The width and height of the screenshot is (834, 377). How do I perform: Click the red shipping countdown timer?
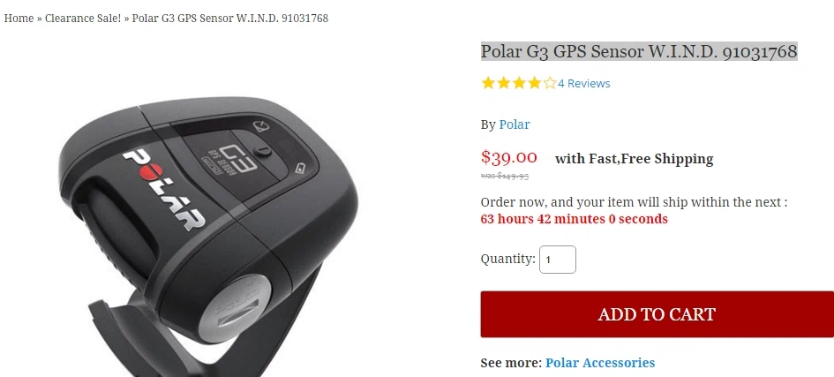pos(574,219)
